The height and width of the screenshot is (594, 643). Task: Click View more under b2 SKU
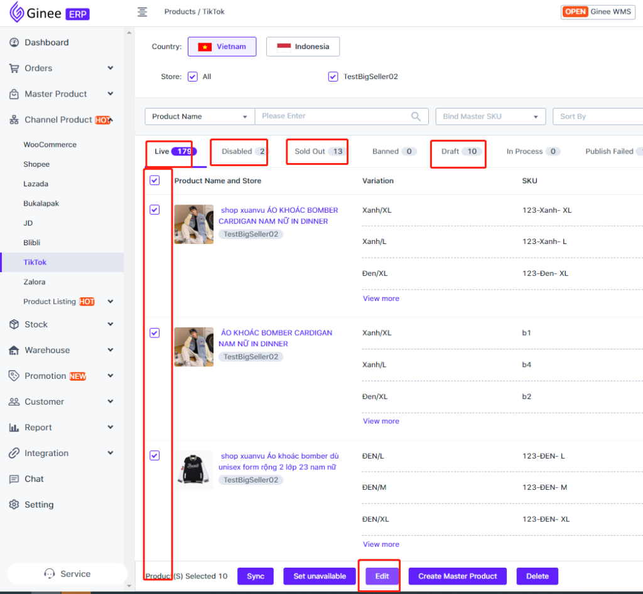[381, 421]
